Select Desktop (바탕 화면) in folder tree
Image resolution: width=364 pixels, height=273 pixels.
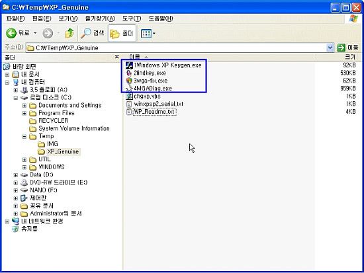coord(24,67)
